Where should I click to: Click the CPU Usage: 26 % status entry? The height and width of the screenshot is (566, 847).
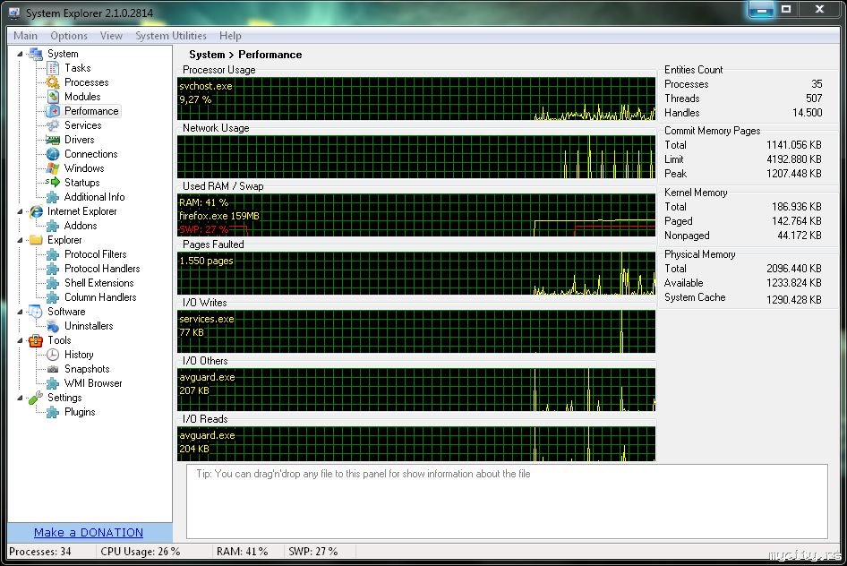pos(141,552)
